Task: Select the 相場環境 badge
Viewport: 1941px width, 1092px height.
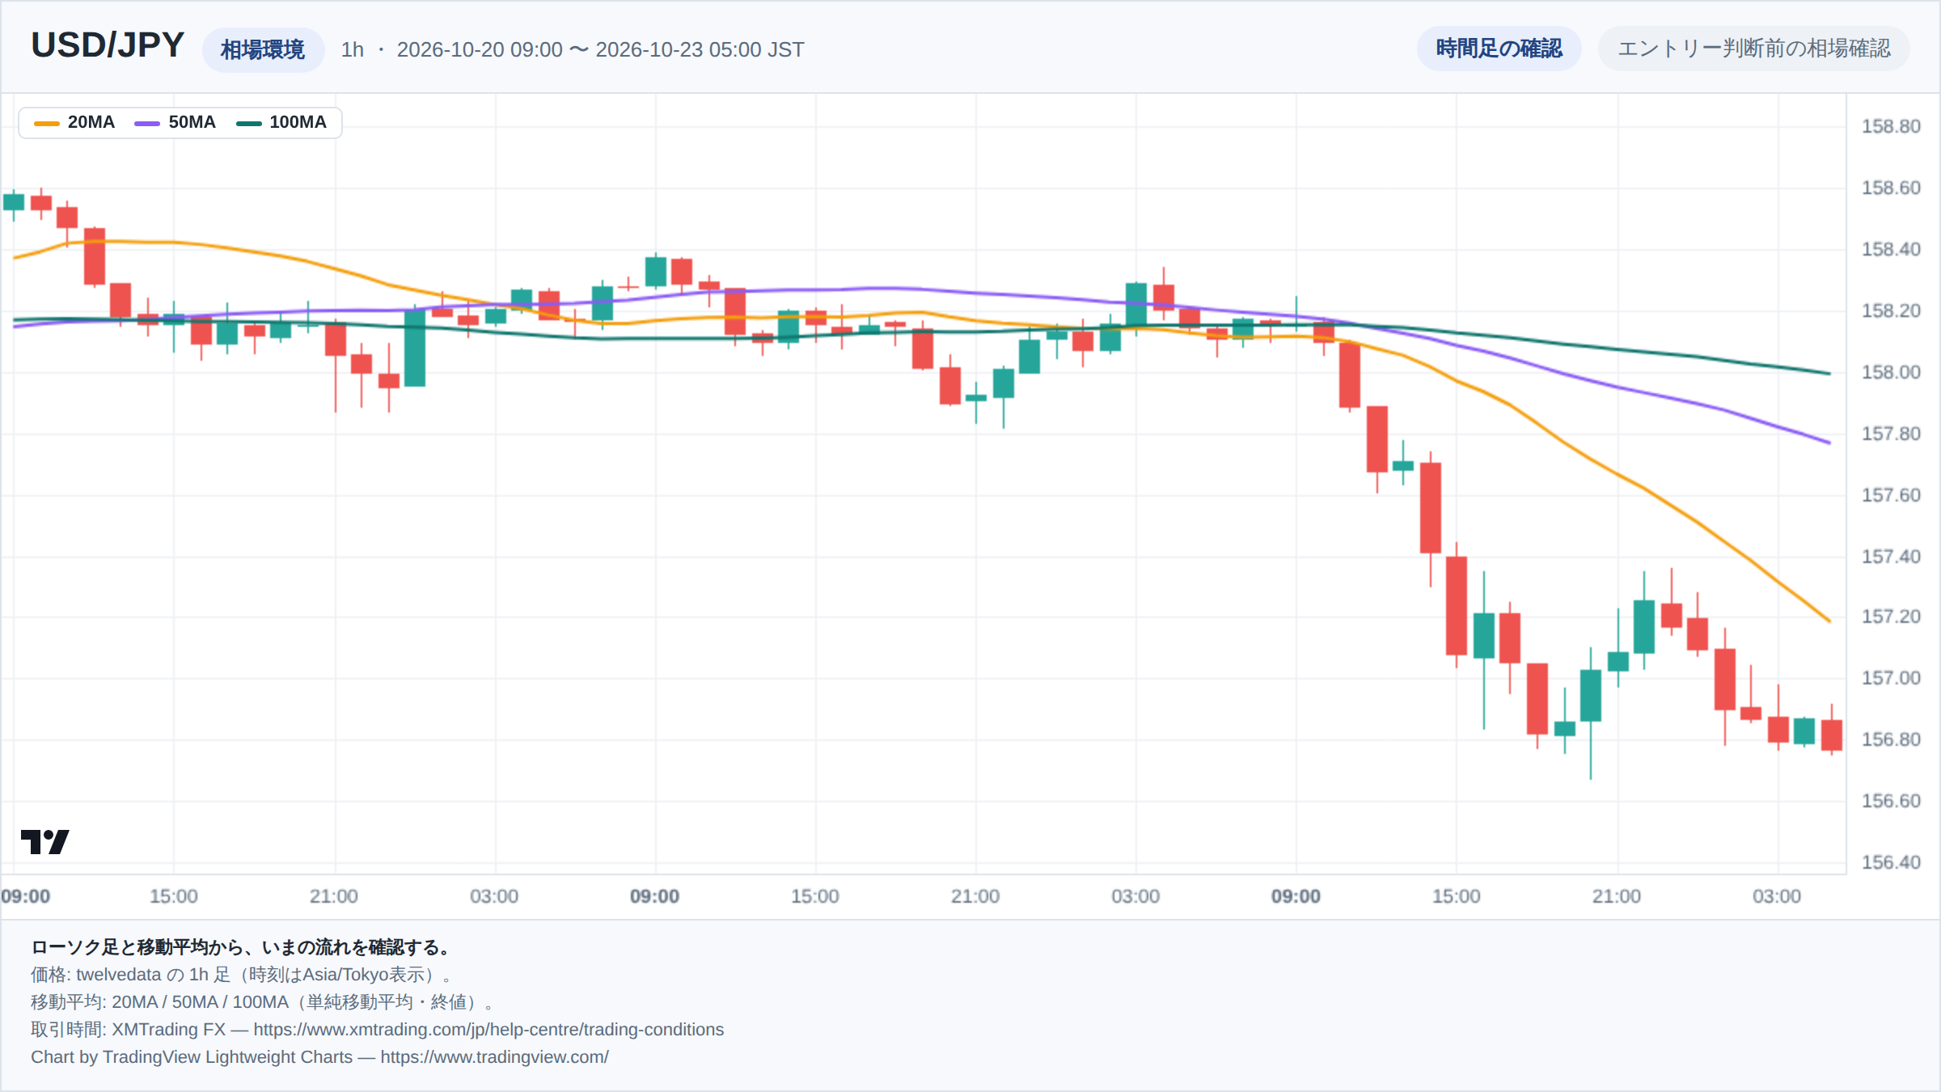Action: pos(263,49)
